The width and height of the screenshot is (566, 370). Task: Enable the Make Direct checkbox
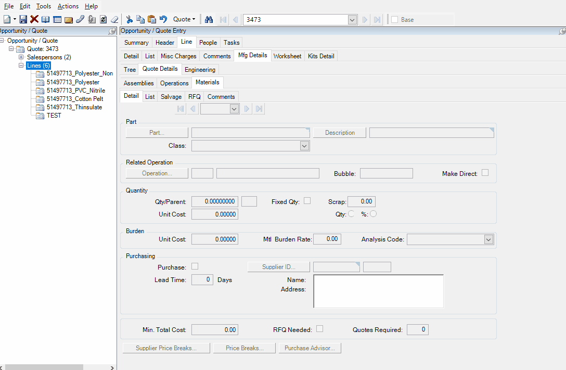[x=485, y=173]
